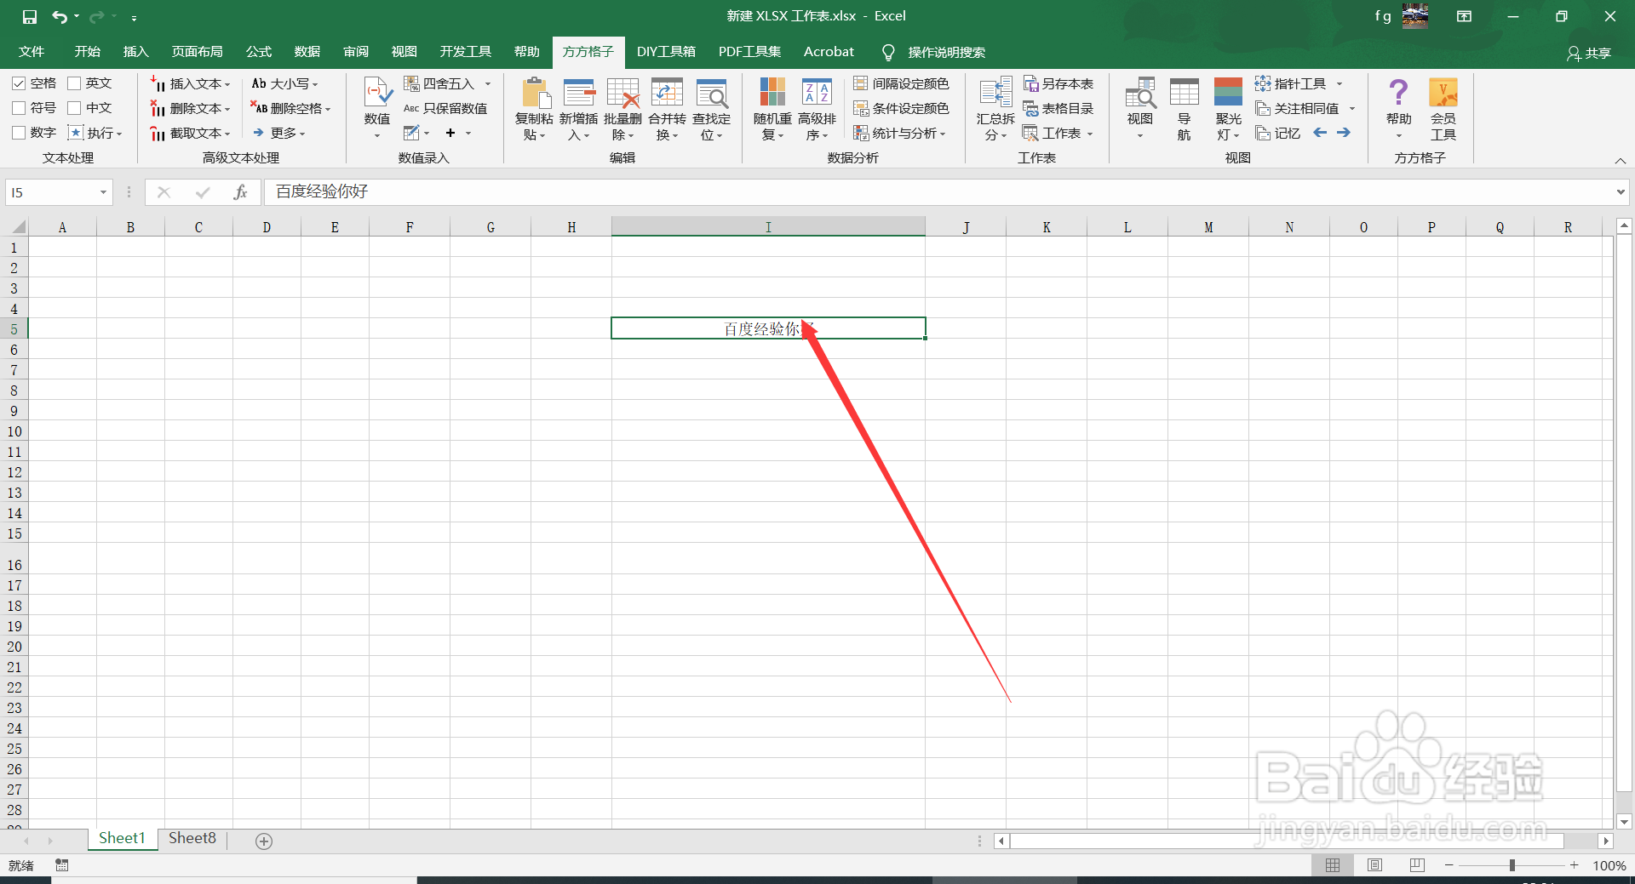Click the 共享 share button
Screen dimensions: 1635x884
click(1589, 53)
